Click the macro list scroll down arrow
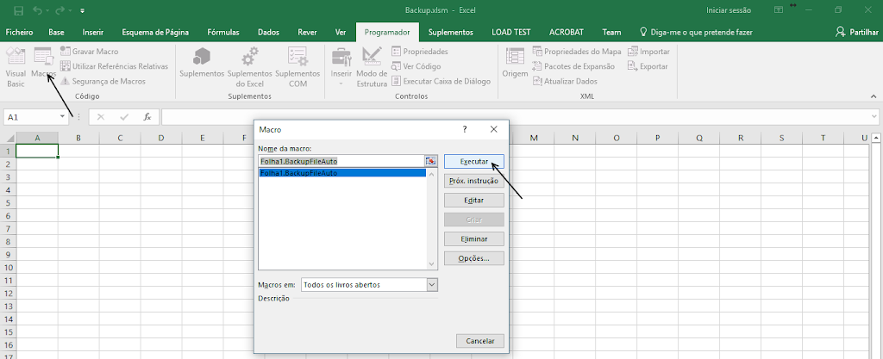 432,264
